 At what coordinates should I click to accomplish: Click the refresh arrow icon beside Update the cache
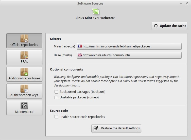tap(155, 26)
